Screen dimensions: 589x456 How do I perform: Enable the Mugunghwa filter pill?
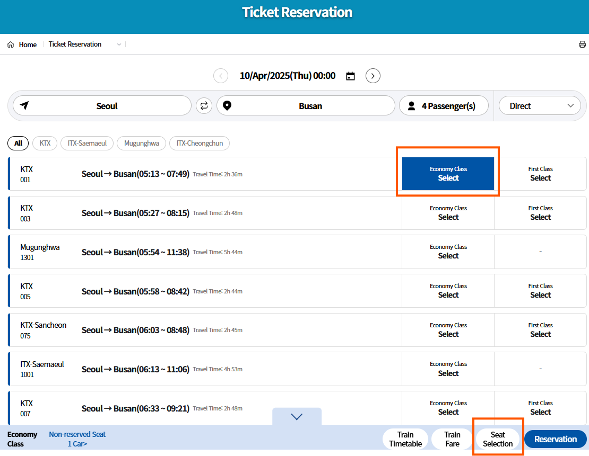click(x=141, y=143)
